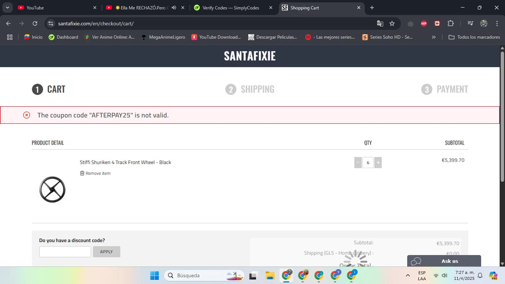The image size is (505, 284).
Task: Open the media controls button
Action: (470, 24)
